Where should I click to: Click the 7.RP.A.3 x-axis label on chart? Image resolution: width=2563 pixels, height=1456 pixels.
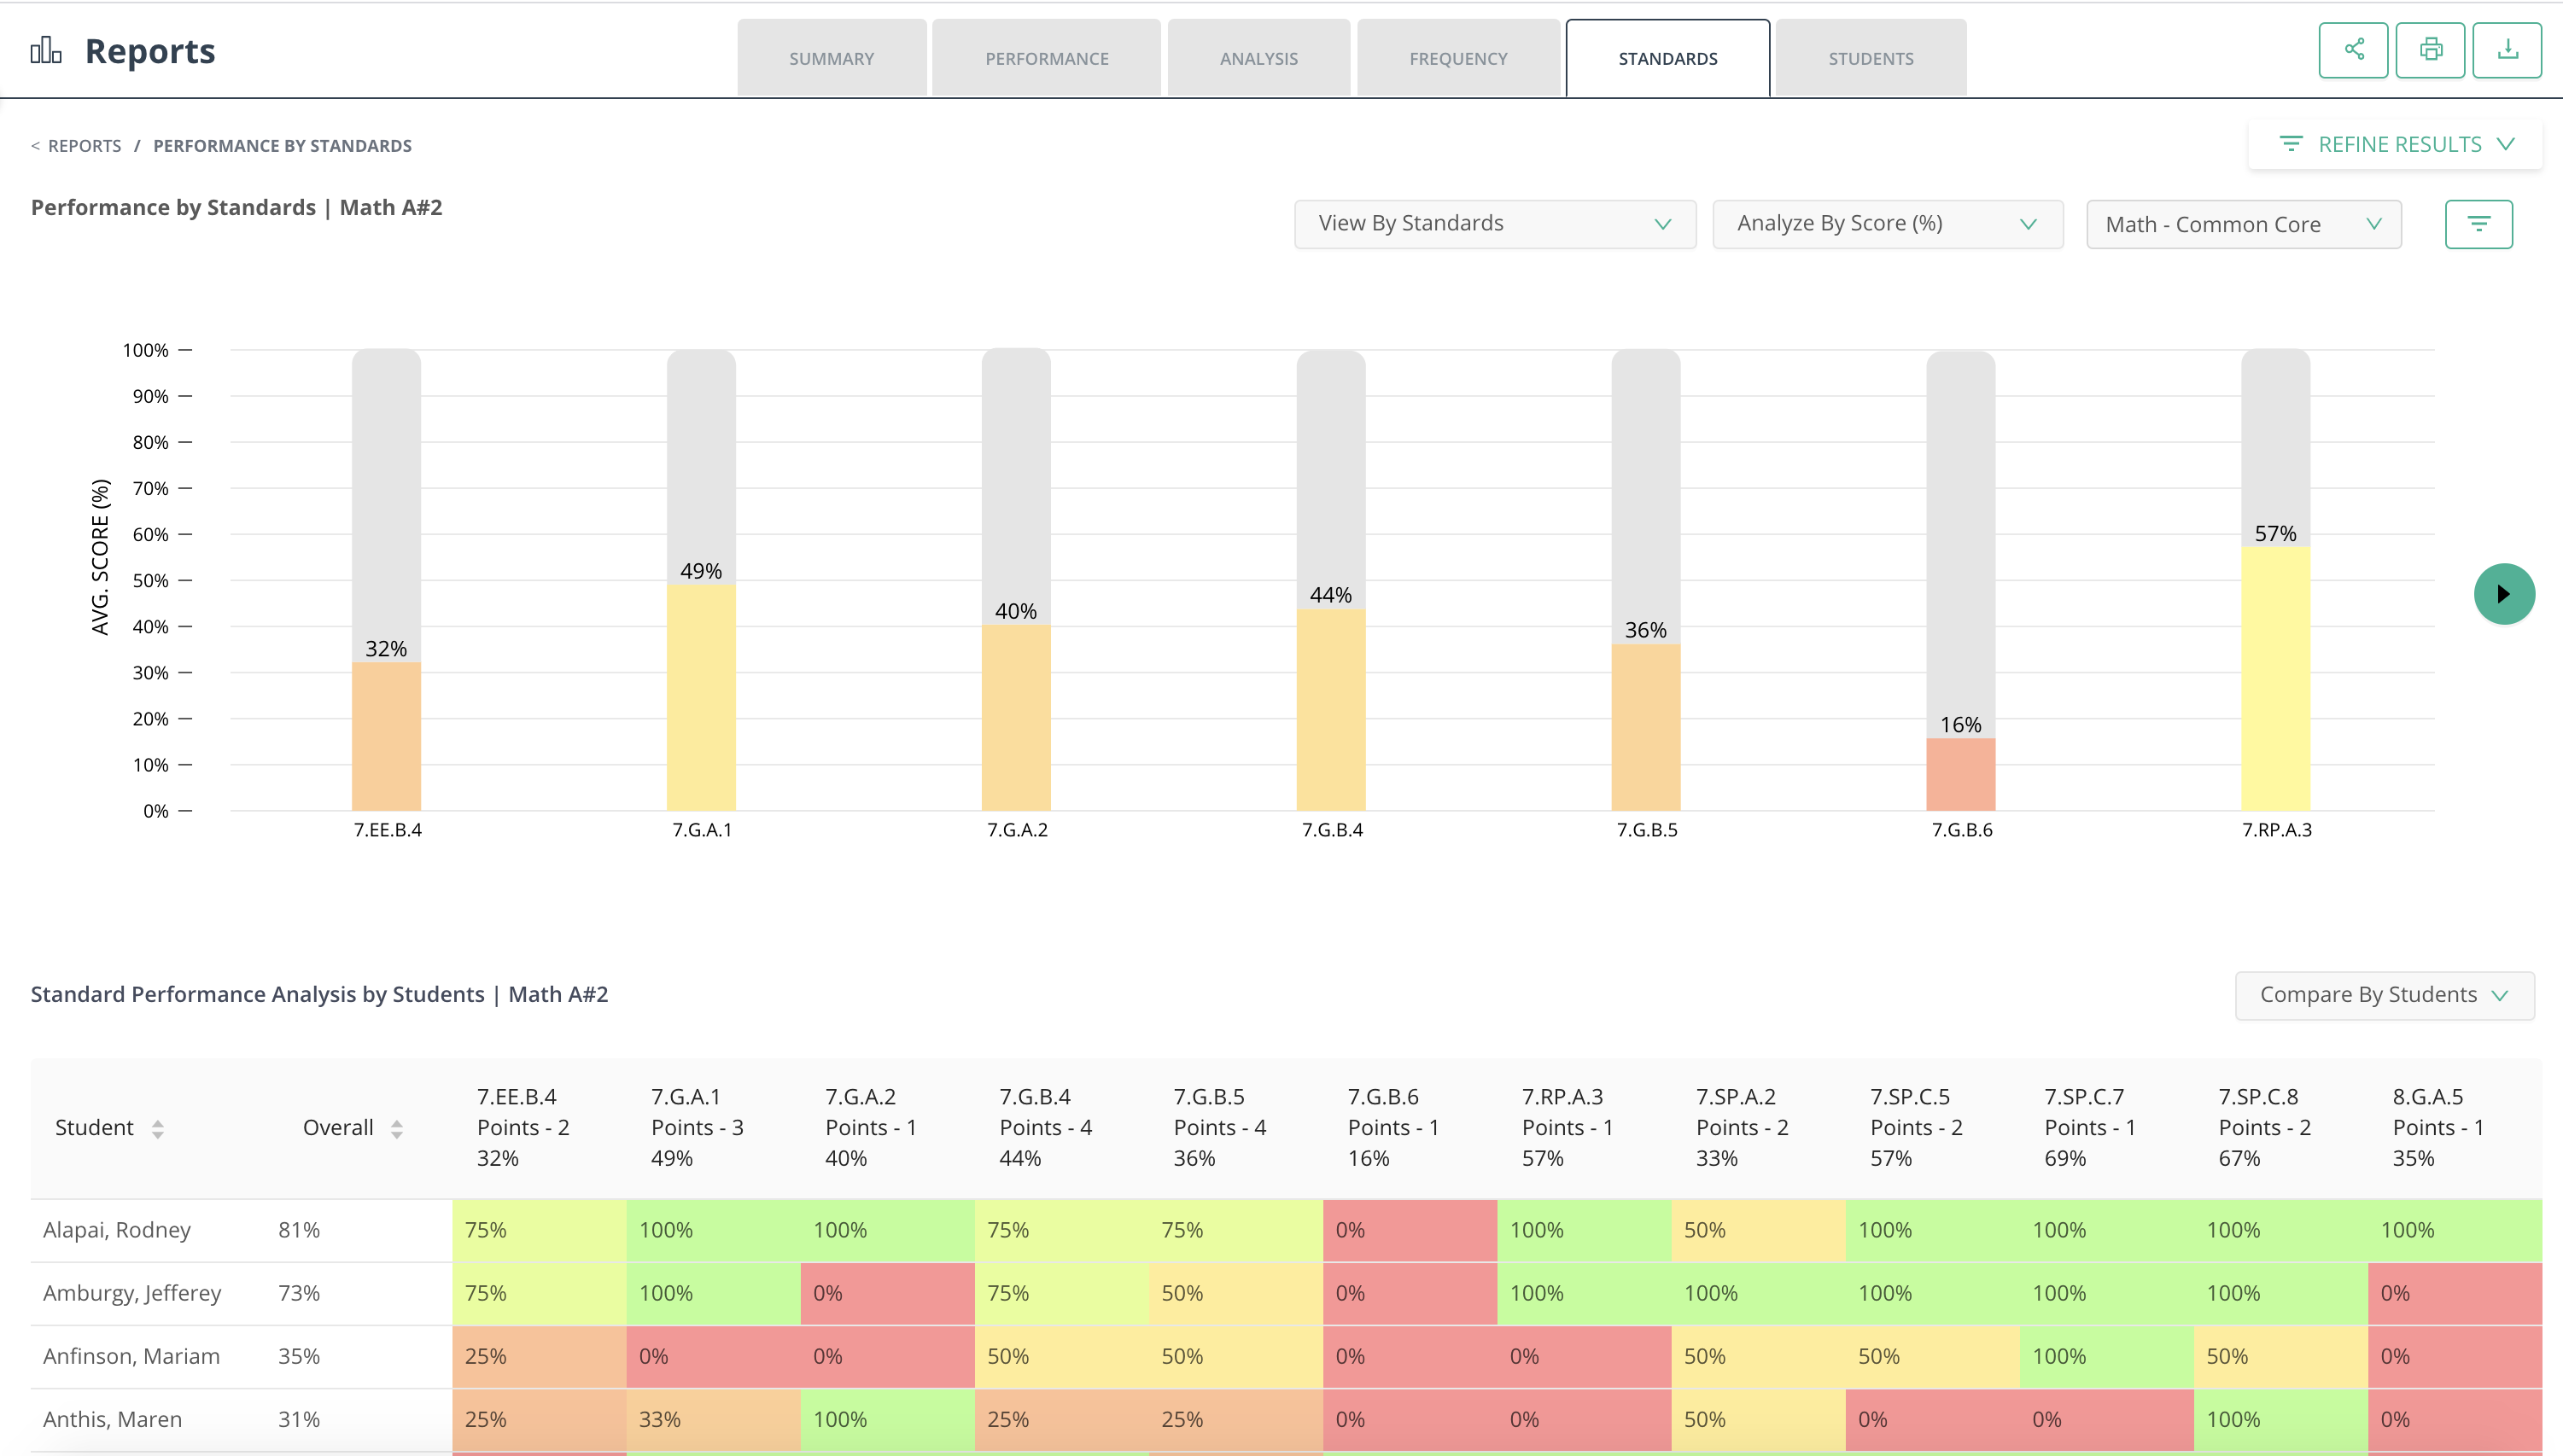[x=2276, y=830]
